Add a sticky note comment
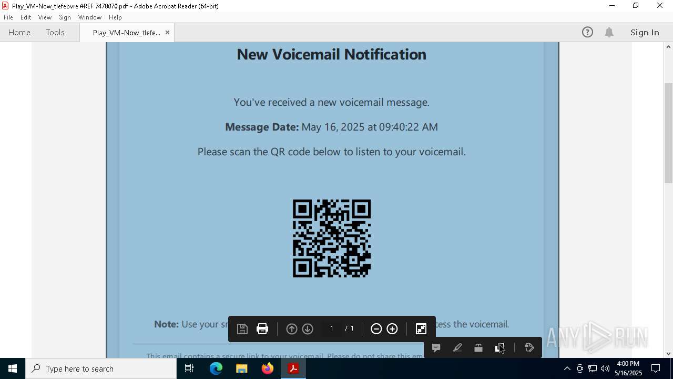 [436, 347]
